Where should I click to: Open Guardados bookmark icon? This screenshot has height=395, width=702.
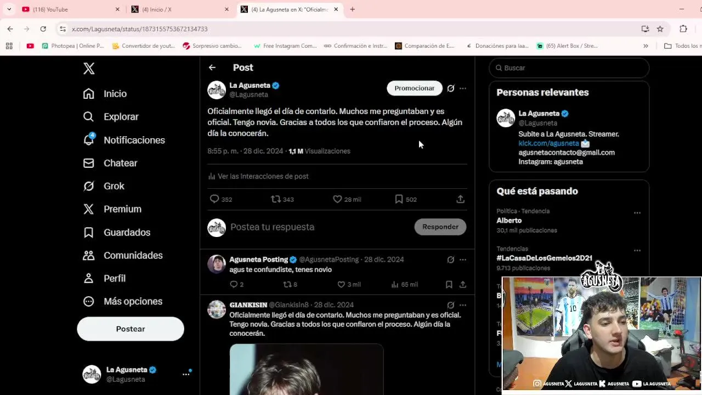pyautogui.click(x=88, y=233)
